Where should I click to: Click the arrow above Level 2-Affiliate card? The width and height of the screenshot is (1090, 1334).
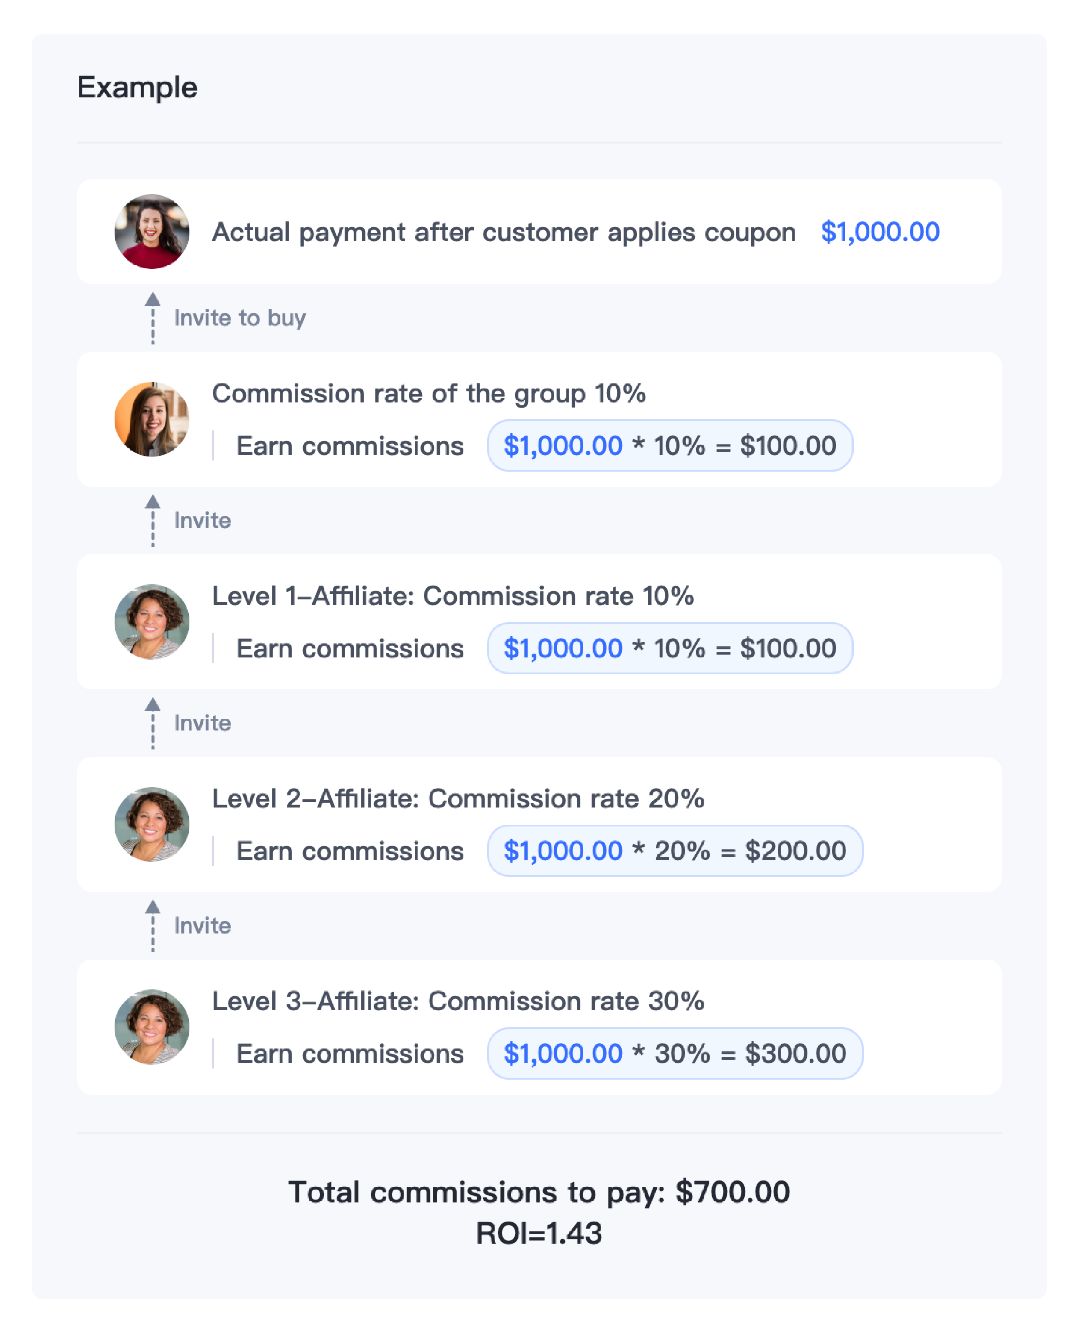pos(153,724)
